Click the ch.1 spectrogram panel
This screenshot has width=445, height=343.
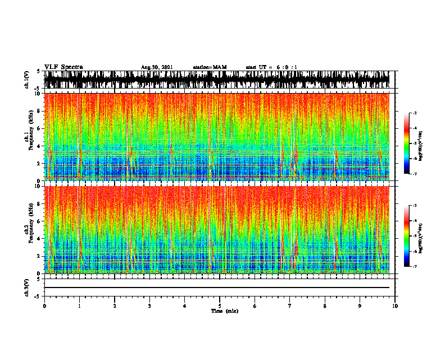217,137
